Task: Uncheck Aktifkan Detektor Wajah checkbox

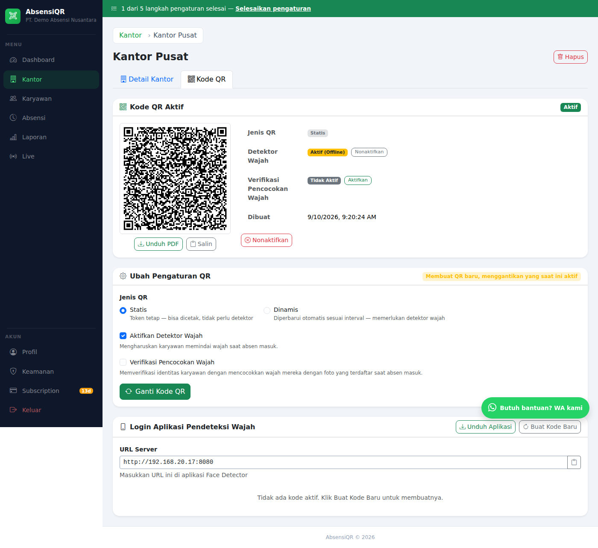Action: (x=123, y=336)
